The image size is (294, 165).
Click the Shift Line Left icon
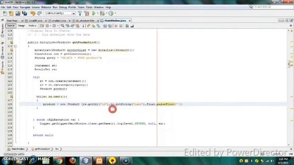(105, 26)
